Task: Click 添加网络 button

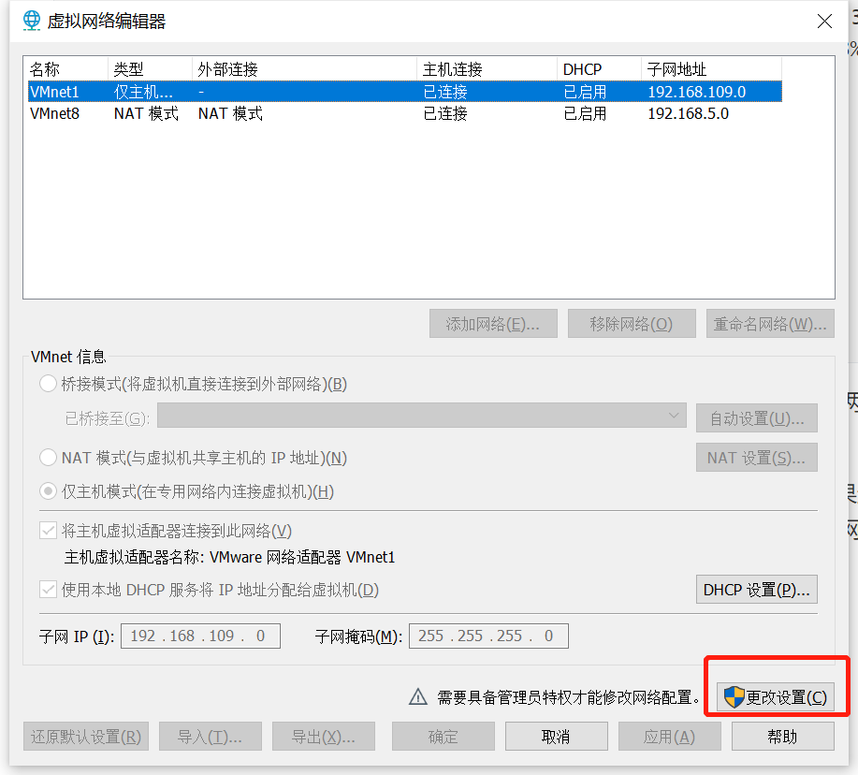Action: [x=493, y=324]
